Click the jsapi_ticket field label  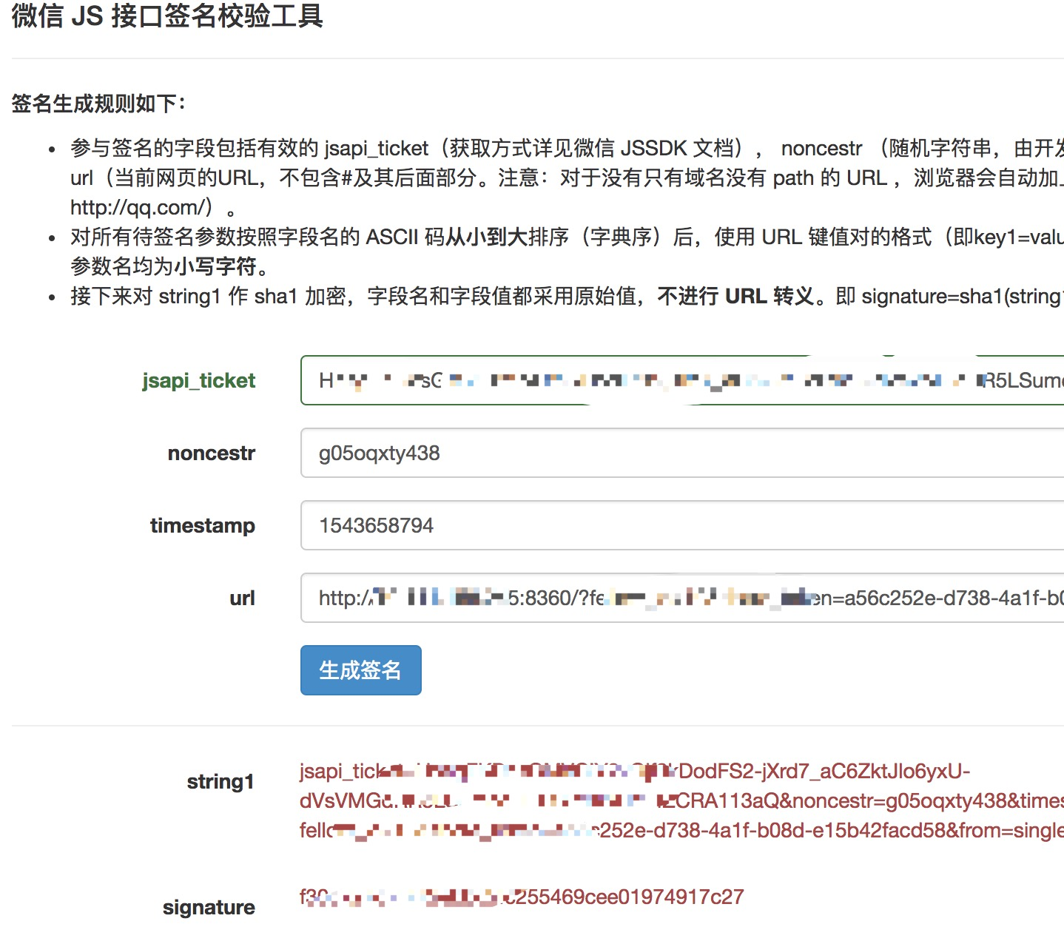pos(198,380)
